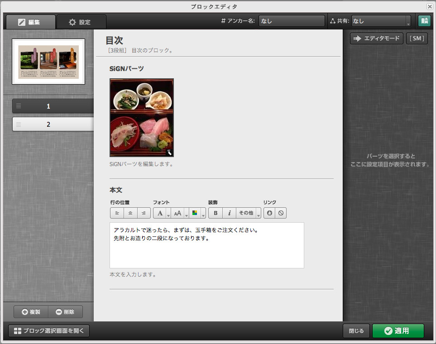
Task: Click the エディタモード button
Action: coord(377,38)
